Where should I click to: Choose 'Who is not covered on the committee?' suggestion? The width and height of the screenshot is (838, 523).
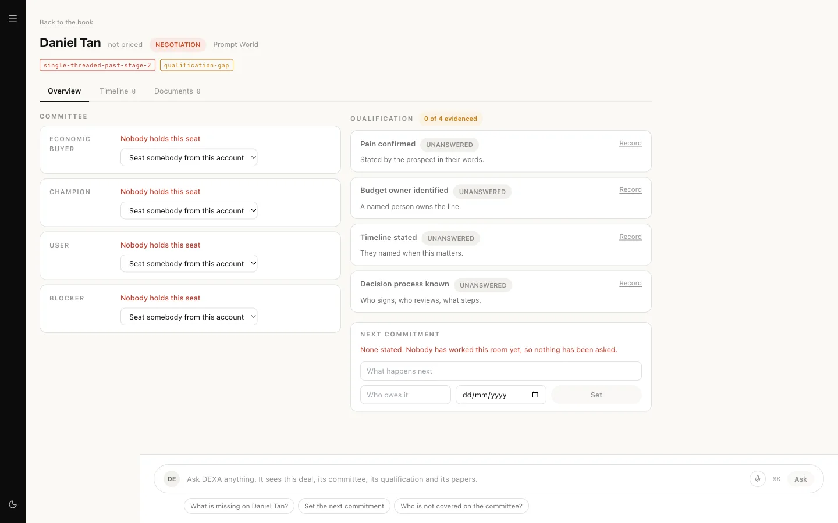[461, 506]
